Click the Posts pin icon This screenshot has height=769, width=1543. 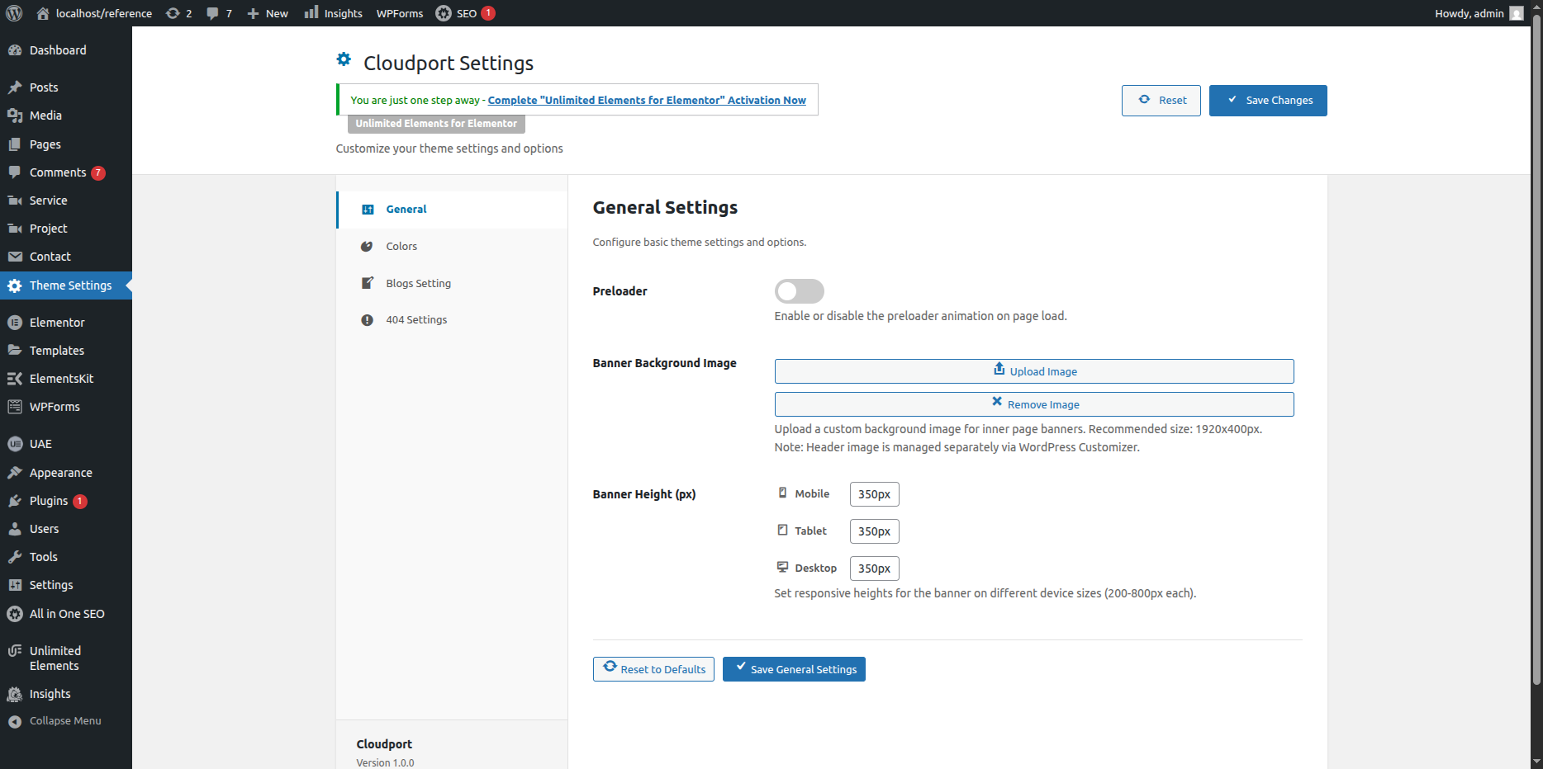pos(15,87)
